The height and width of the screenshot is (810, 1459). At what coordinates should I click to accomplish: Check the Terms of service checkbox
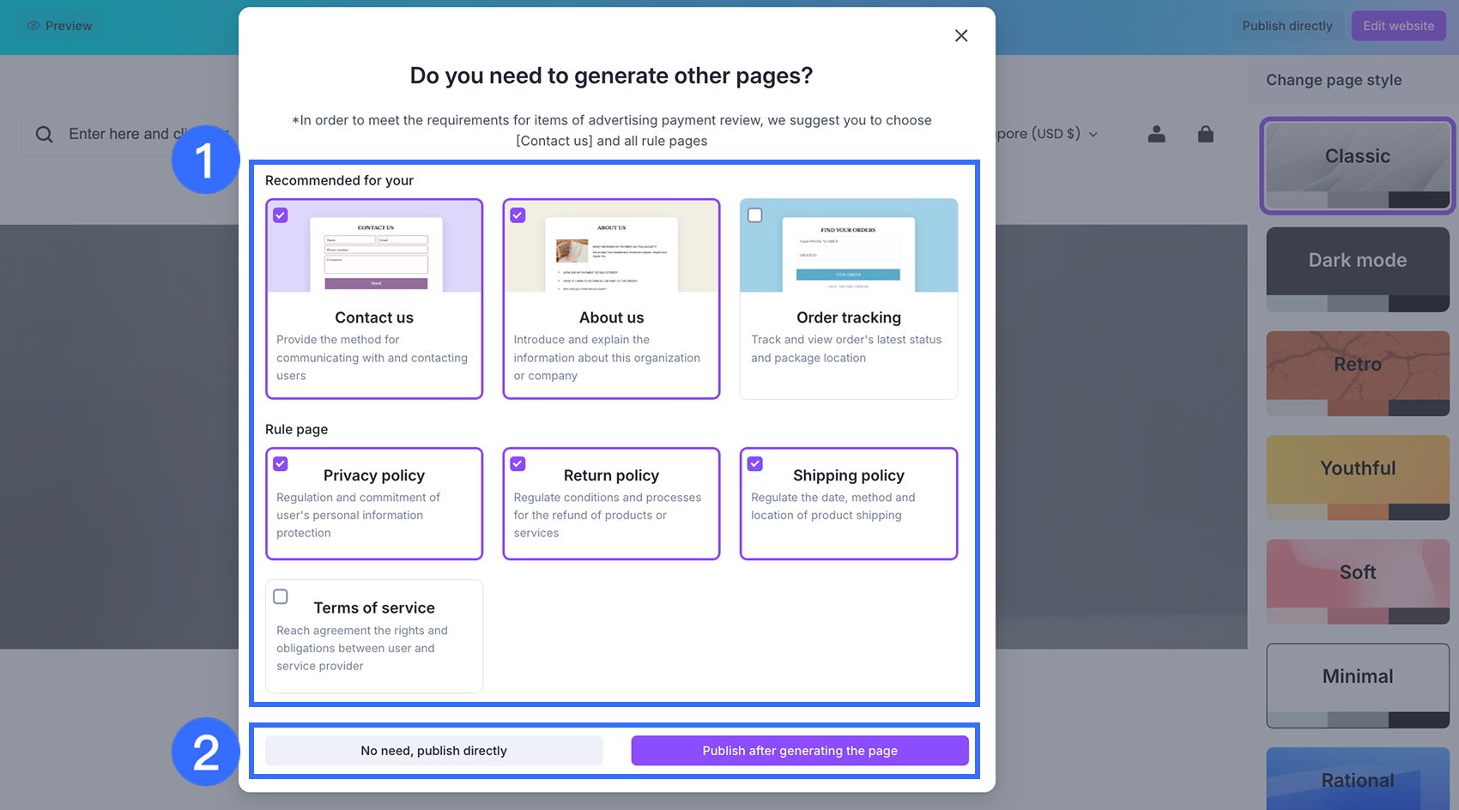coord(281,596)
